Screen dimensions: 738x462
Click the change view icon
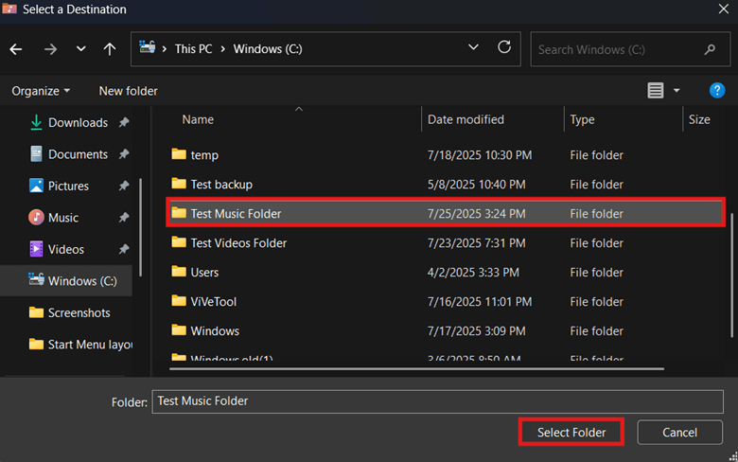655,91
